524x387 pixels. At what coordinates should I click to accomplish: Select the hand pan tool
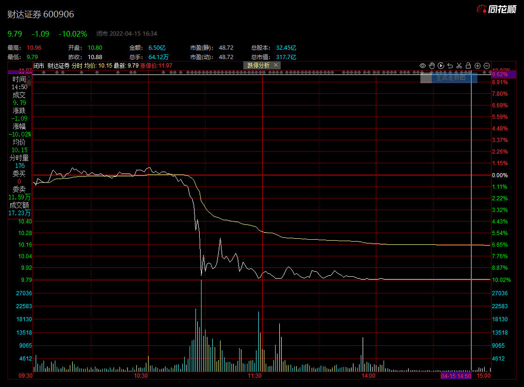click(432, 66)
